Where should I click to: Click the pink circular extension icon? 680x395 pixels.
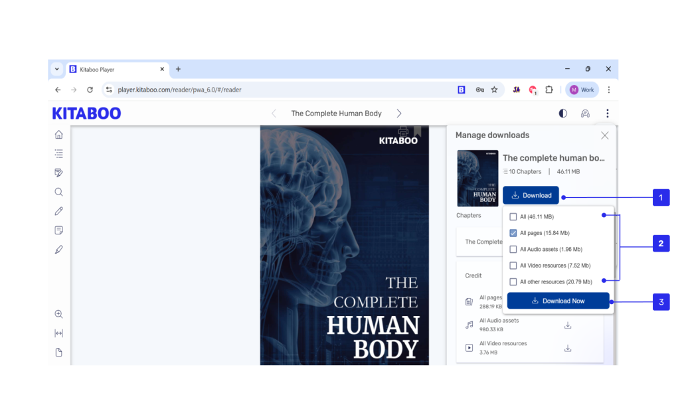click(533, 90)
